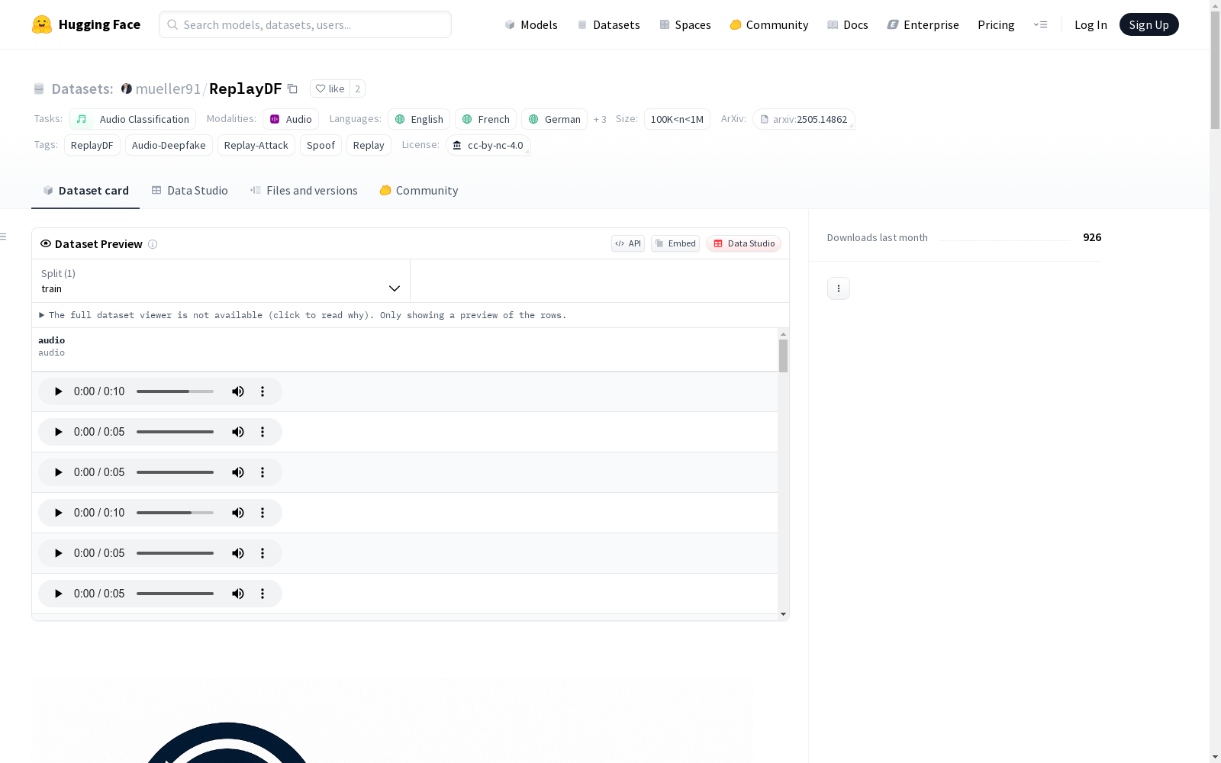Image resolution: width=1221 pixels, height=763 pixels.
Task: Open the Files and versions tab
Action: 304,191
